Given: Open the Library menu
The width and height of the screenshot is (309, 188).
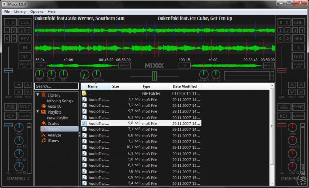Looking at the screenshot, I should click(20, 12).
